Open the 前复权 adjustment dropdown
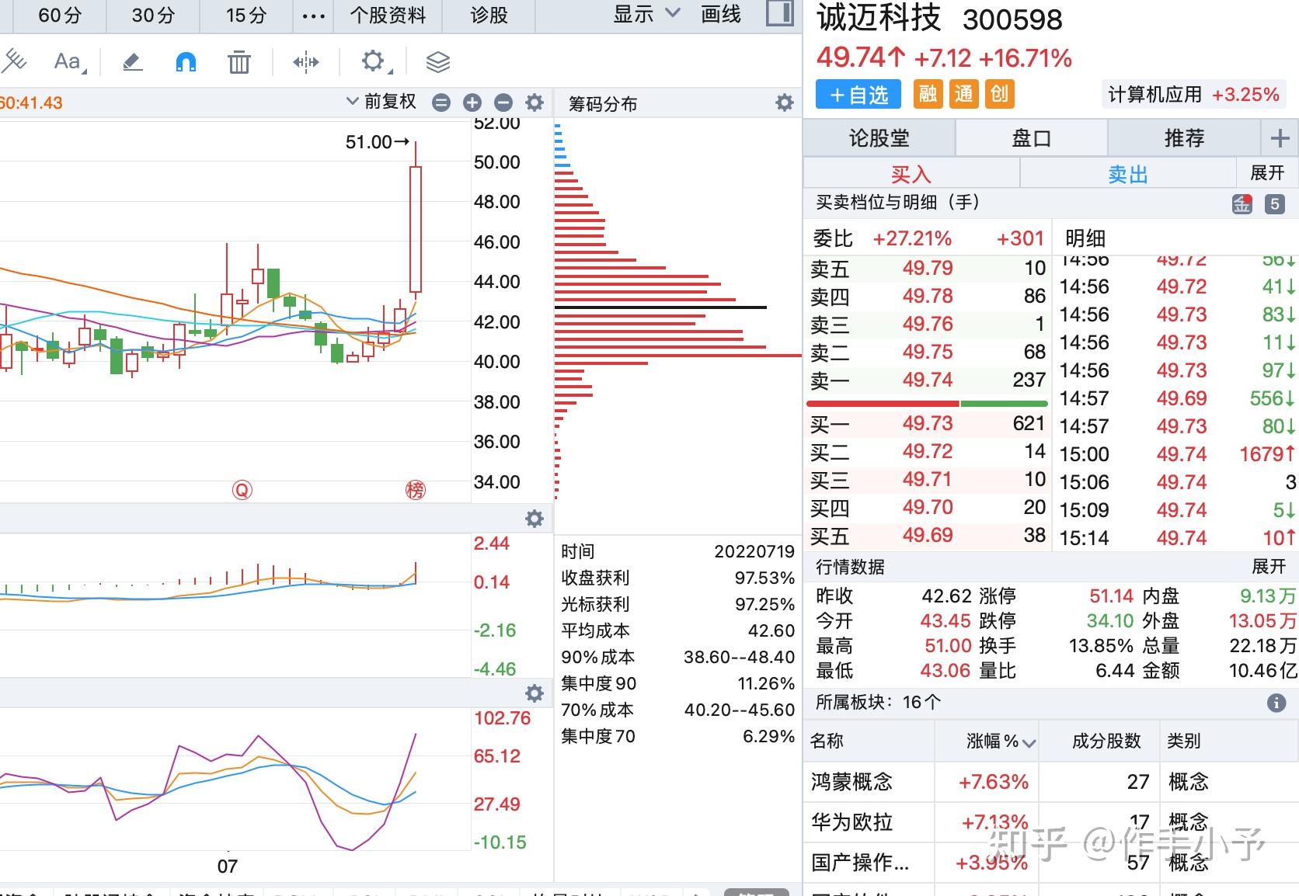This screenshot has width=1299, height=896. pyautogui.click(x=381, y=102)
